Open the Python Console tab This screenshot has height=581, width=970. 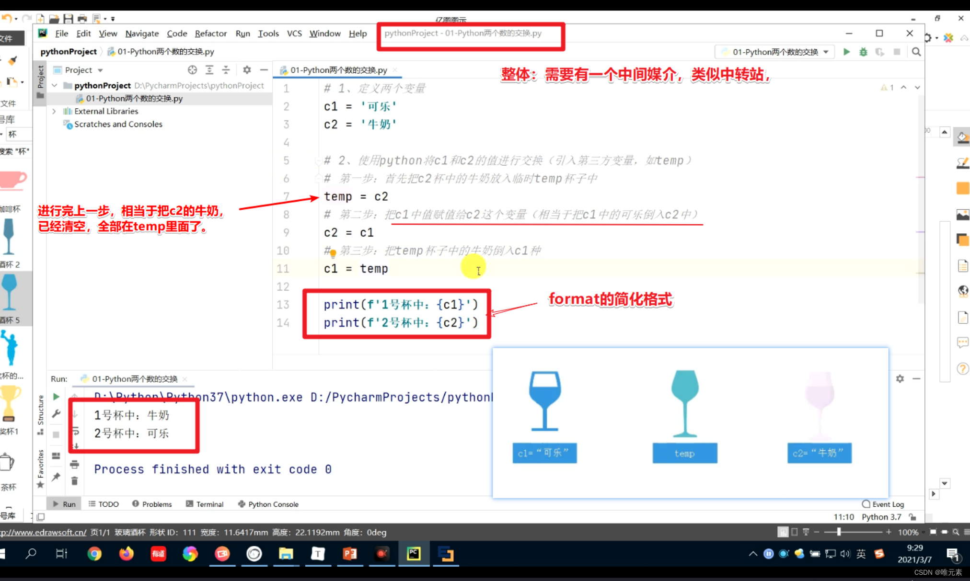[x=268, y=504]
